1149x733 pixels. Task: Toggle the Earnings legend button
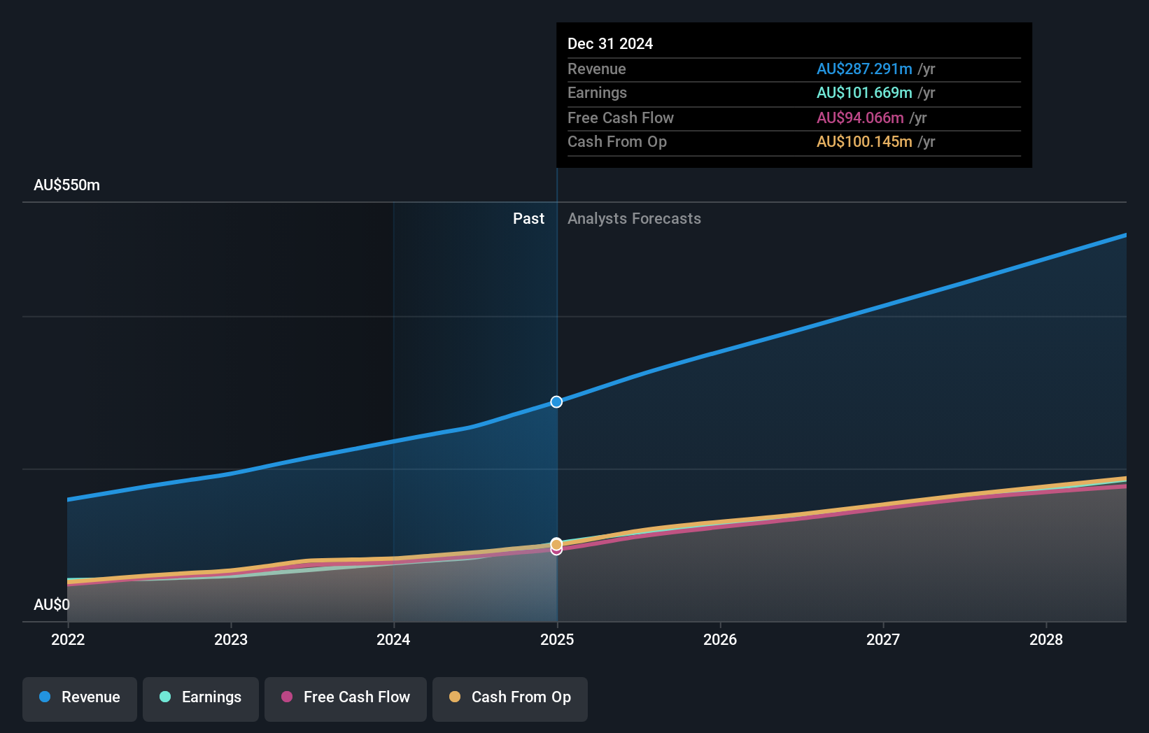201,699
